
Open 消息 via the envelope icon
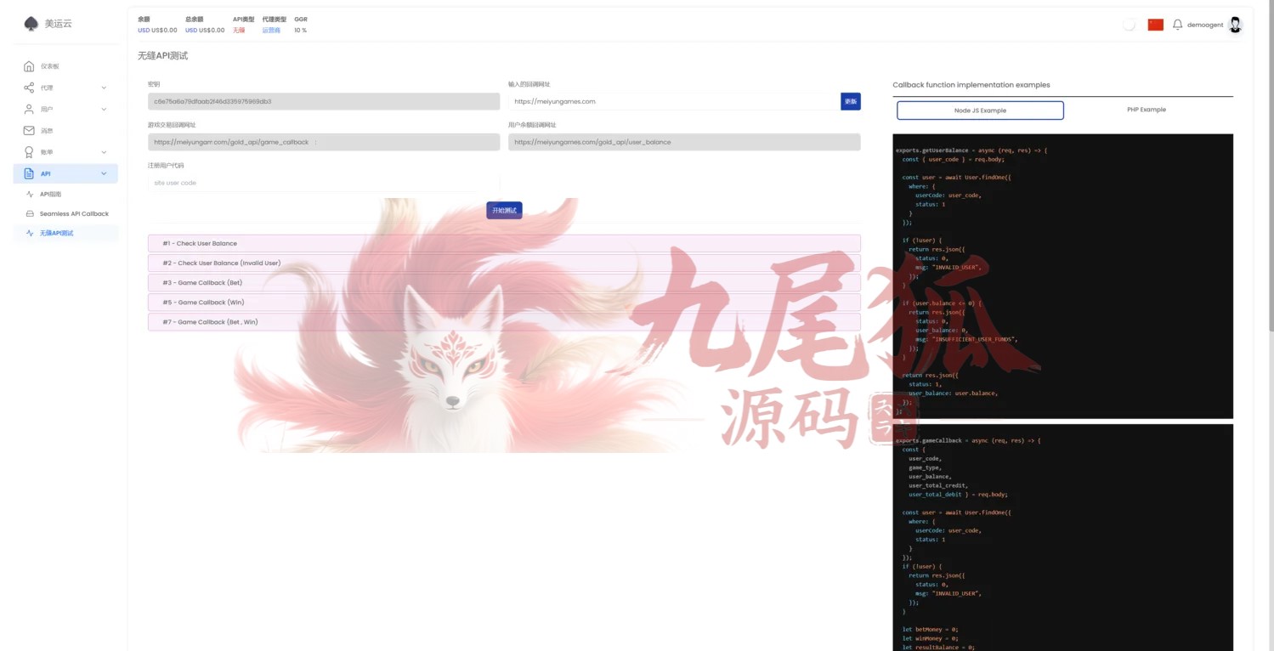click(29, 131)
